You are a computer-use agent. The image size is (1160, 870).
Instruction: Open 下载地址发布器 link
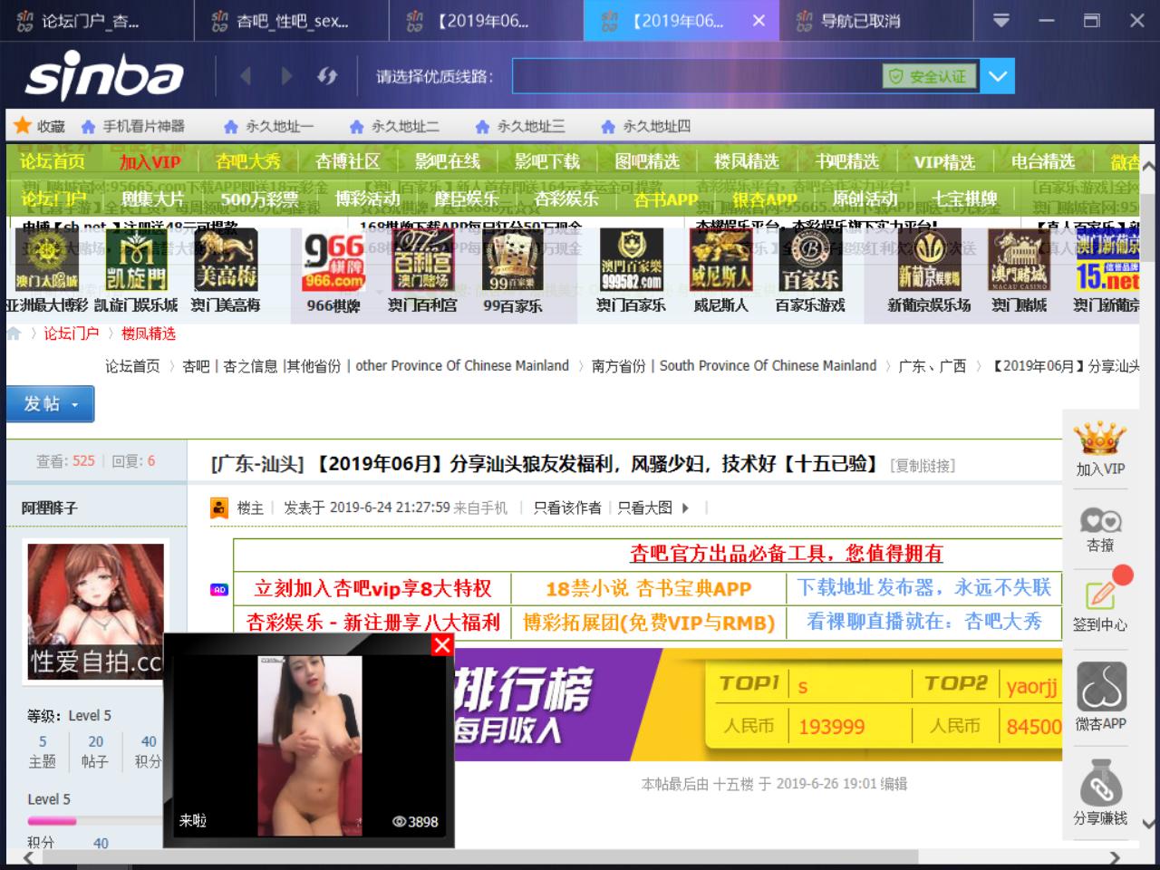pyautogui.click(x=923, y=587)
